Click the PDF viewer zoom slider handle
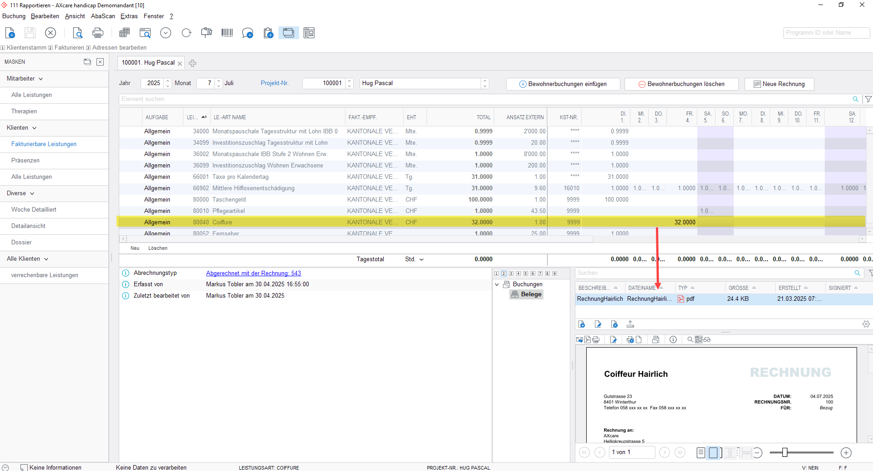The image size is (873, 471). pyautogui.click(x=785, y=452)
